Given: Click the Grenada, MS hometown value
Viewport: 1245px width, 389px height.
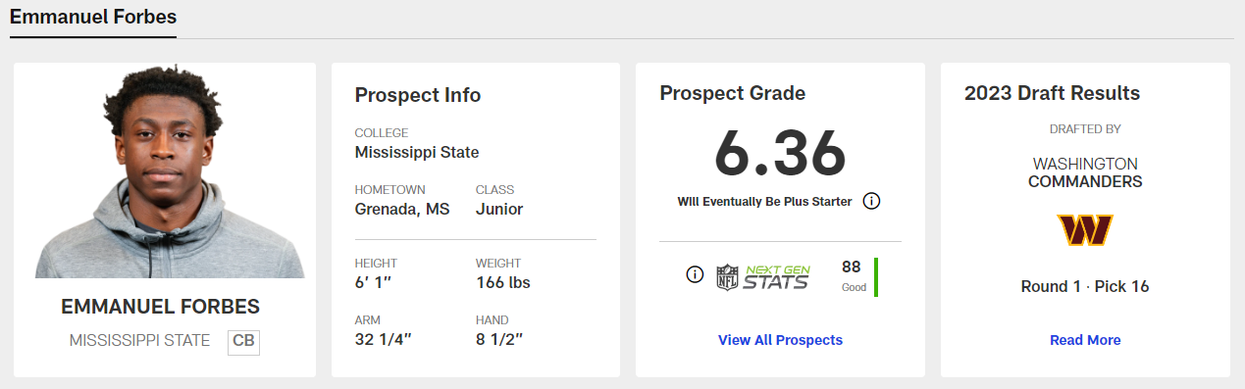Looking at the screenshot, I should tap(402, 209).
